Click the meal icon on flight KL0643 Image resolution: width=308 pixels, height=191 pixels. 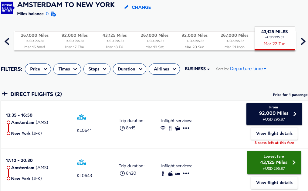click(163, 173)
